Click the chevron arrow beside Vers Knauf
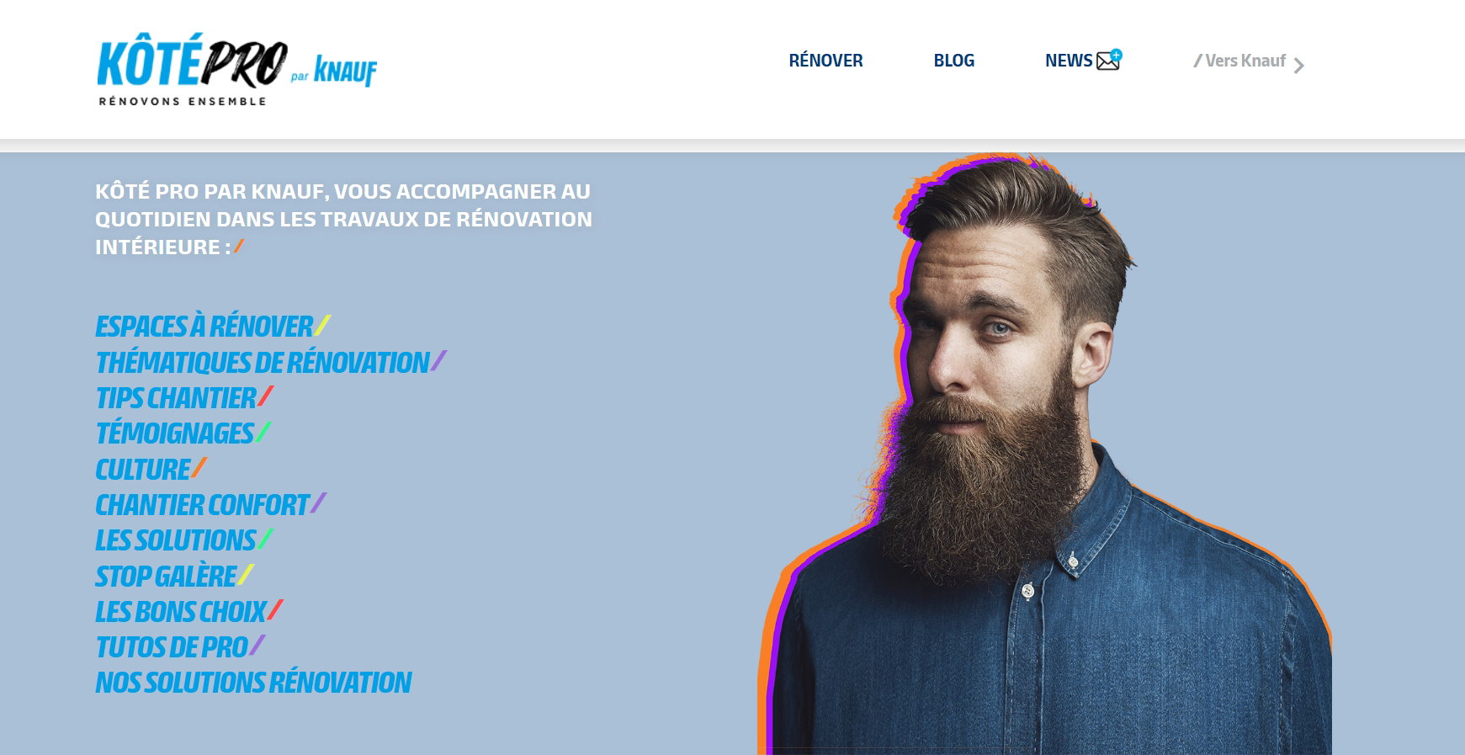The height and width of the screenshot is (755, 1465). click(1299, 66)
